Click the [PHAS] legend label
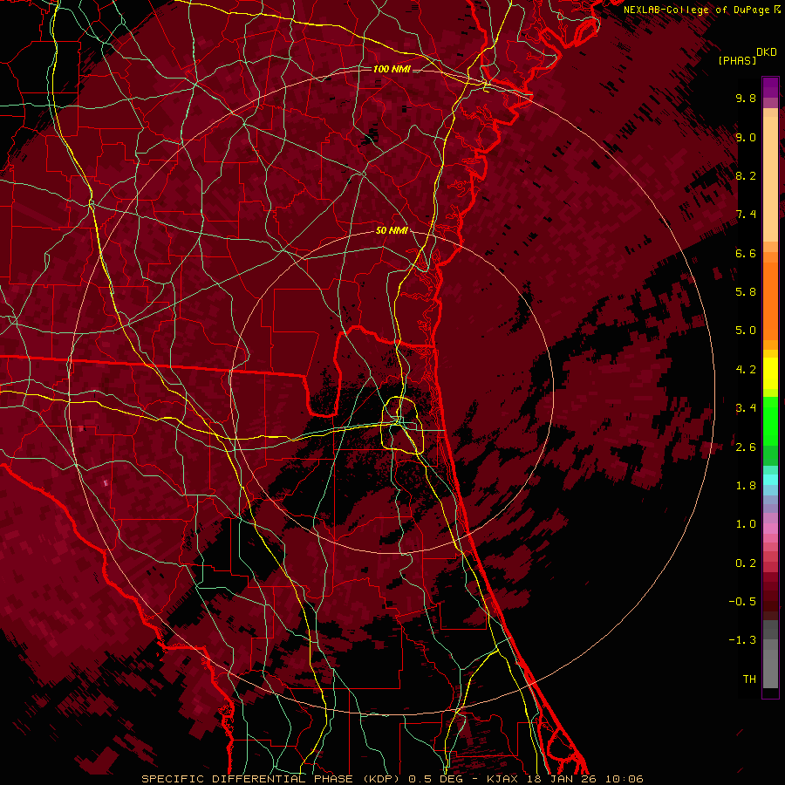The width and height of the screenshot is (785, 785). [x=736, y=60]
